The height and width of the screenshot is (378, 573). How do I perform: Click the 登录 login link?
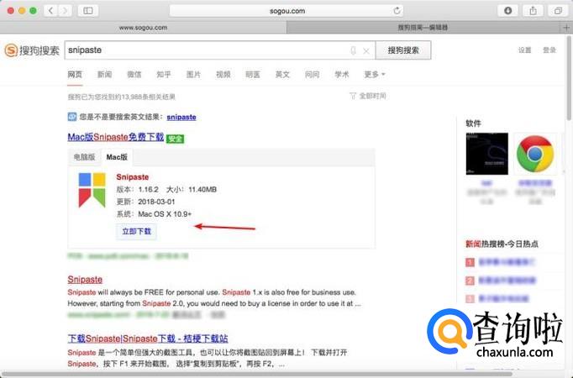[549, 50]
